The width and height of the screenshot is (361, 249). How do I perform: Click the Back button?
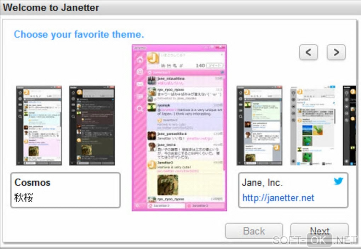[254, 231]
